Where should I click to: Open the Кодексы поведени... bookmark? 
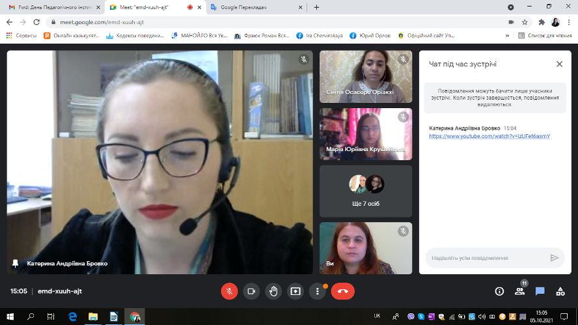point(135,36)
